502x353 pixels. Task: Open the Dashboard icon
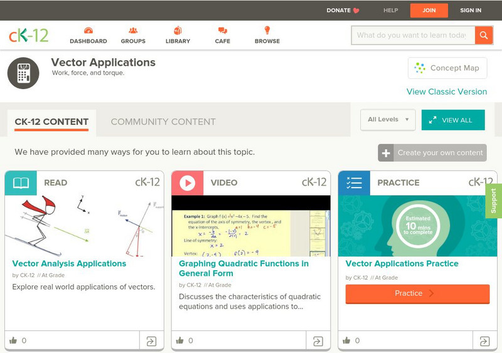point(88,31)
